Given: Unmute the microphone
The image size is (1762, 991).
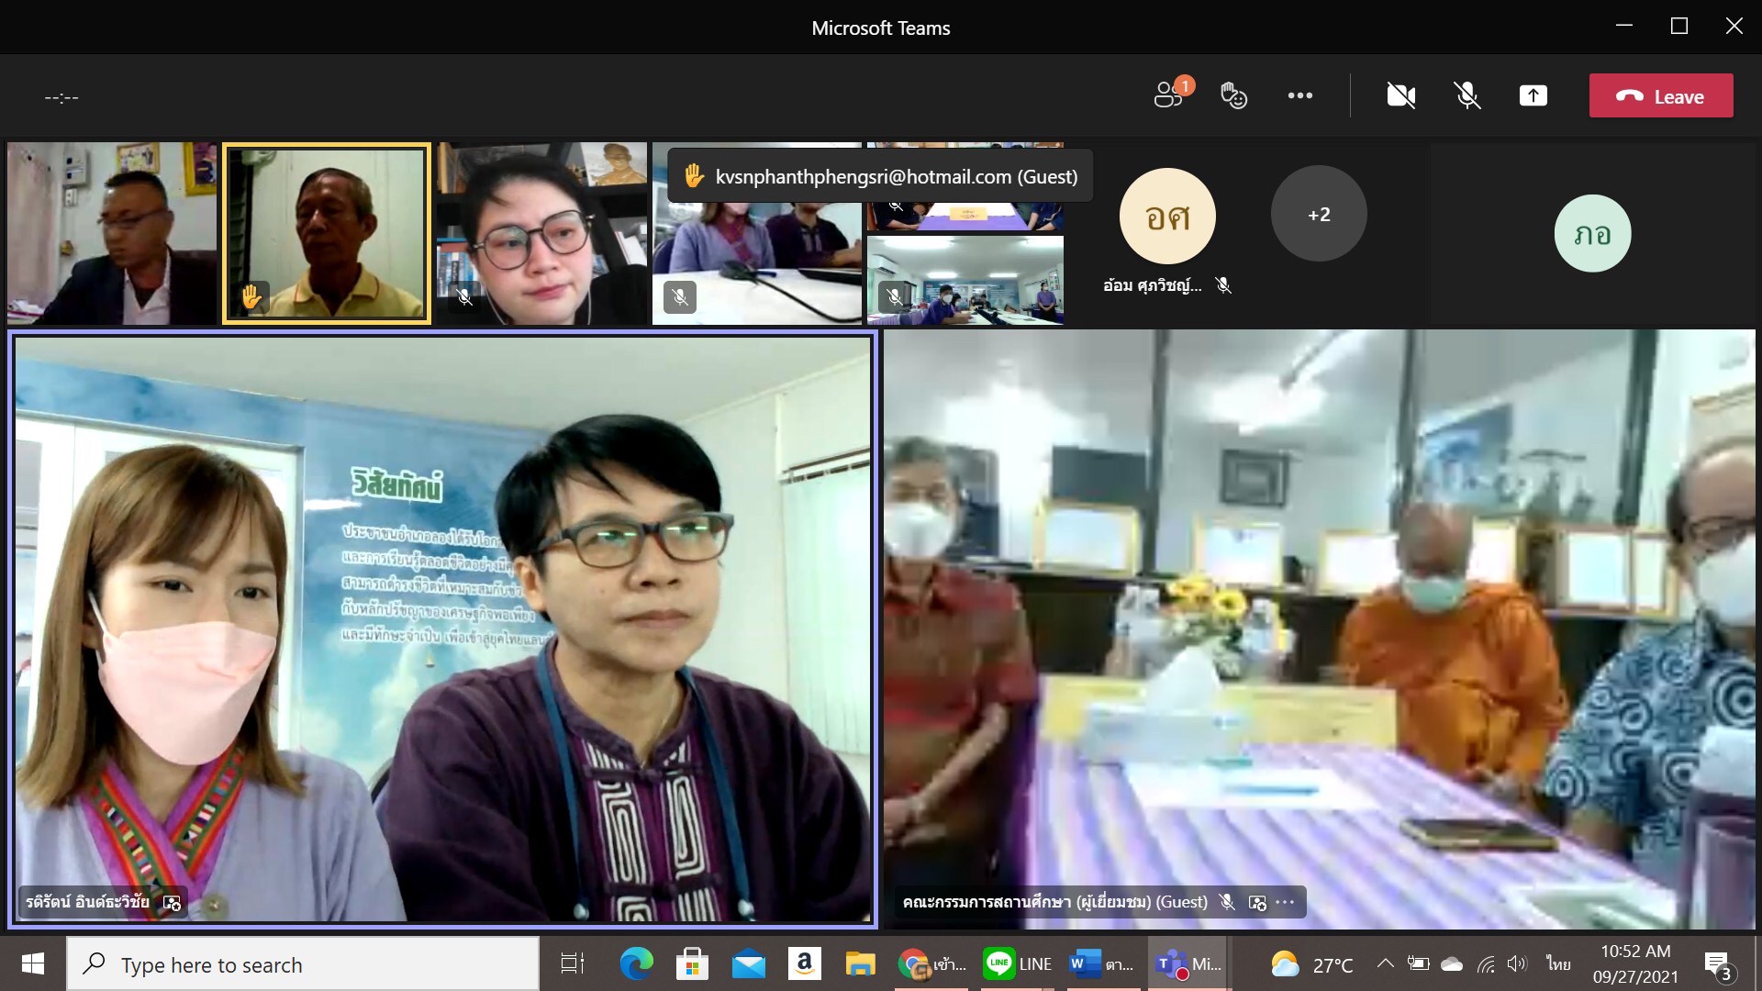Looking at the screenshot, I should point(1466,95).
